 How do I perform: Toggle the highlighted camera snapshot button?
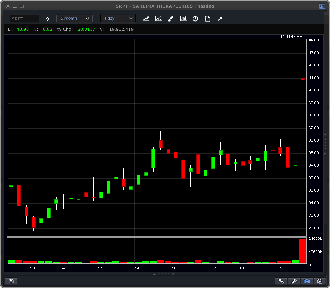(x=306, y=281)
